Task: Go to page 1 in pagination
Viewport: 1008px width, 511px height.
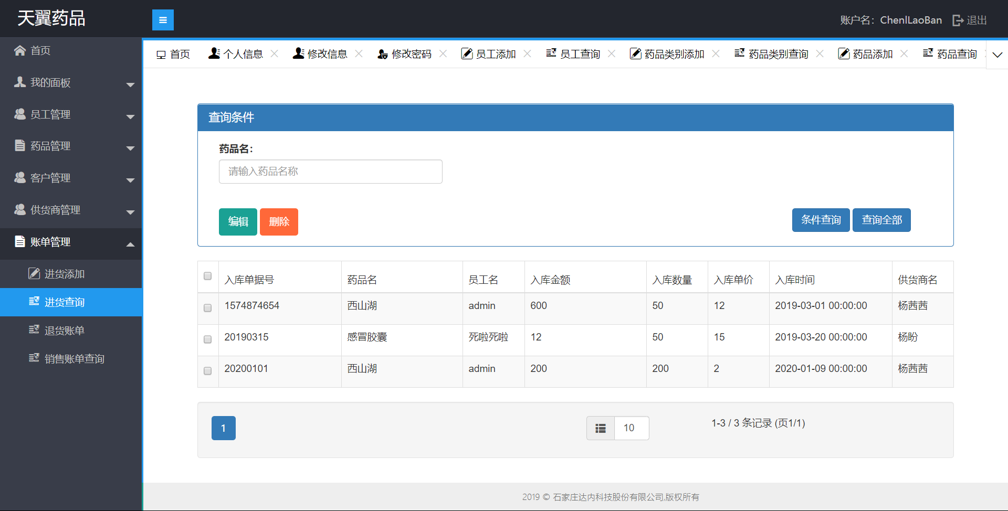Action: click(x=223, y=428)
